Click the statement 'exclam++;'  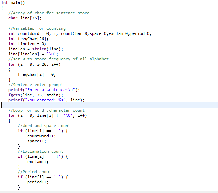tap(38, 162)
